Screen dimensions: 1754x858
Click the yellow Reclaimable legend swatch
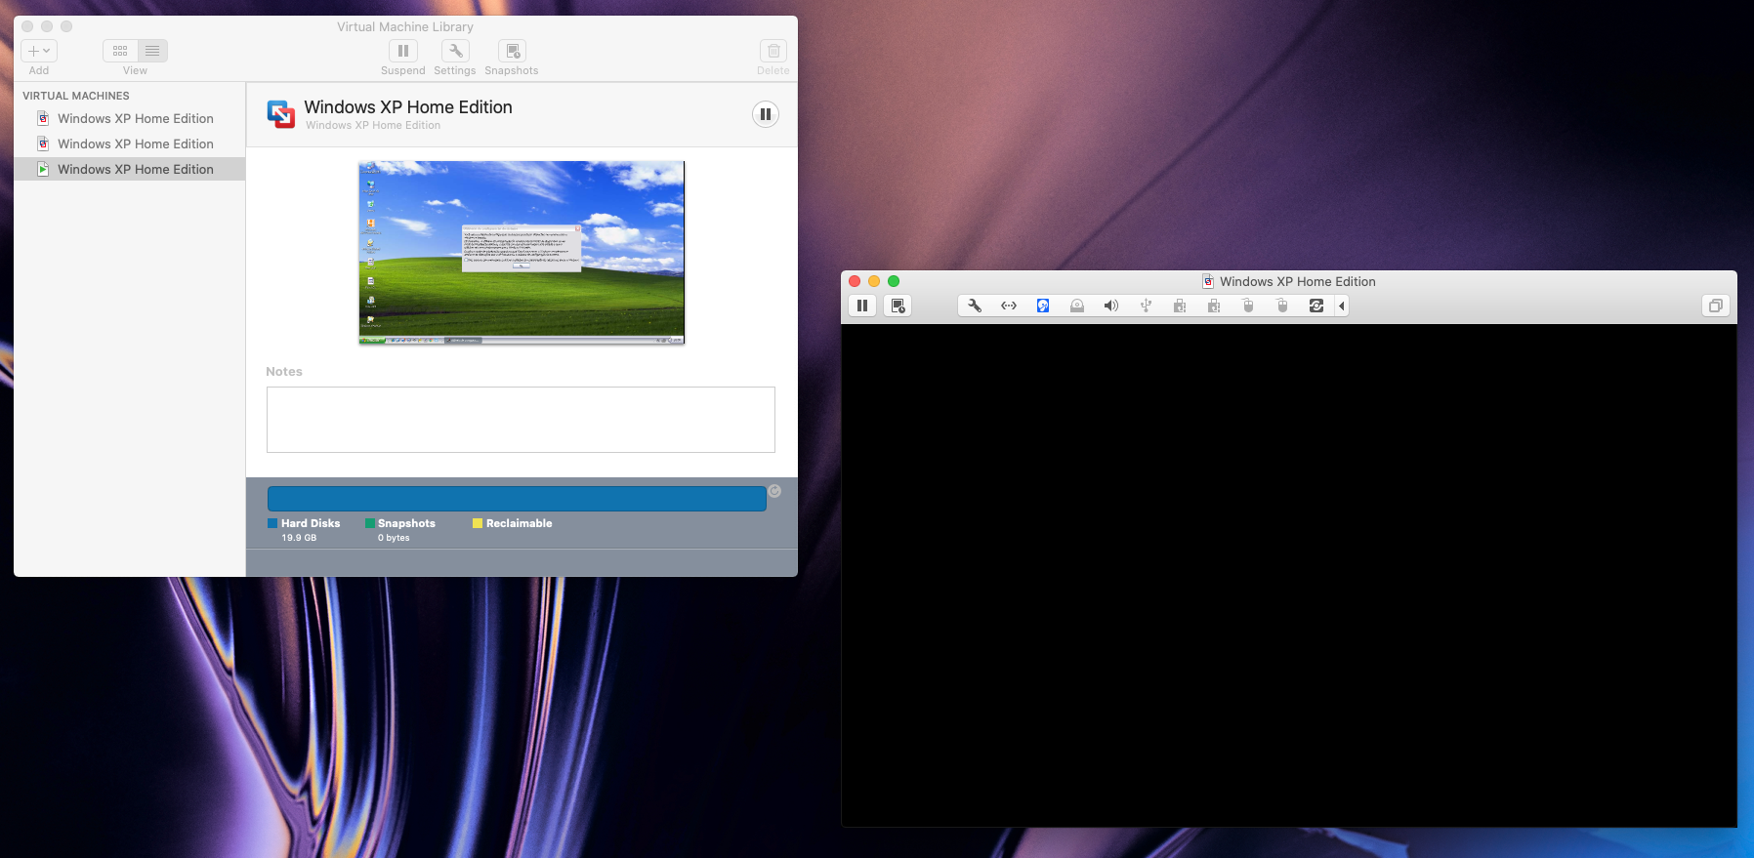point(478,523)
